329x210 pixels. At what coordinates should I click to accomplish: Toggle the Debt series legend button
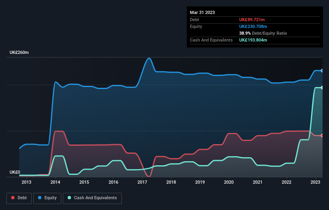(19, 198)
